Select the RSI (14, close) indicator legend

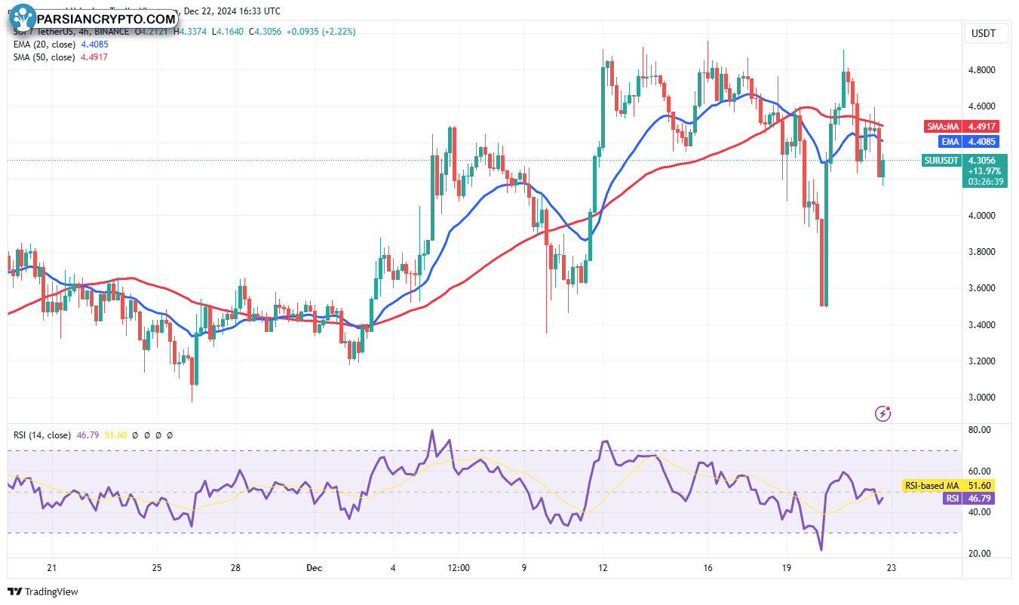tap(42, 435)
